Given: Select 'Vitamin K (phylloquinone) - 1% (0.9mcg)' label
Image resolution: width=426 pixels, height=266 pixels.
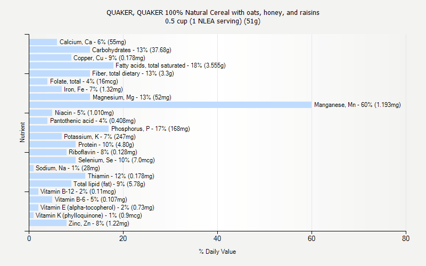Looking at the screenshot, I should click(88, 215).
